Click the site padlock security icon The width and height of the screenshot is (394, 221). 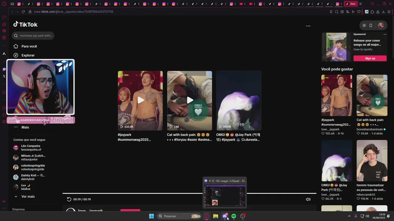click(x=30, y=12)
